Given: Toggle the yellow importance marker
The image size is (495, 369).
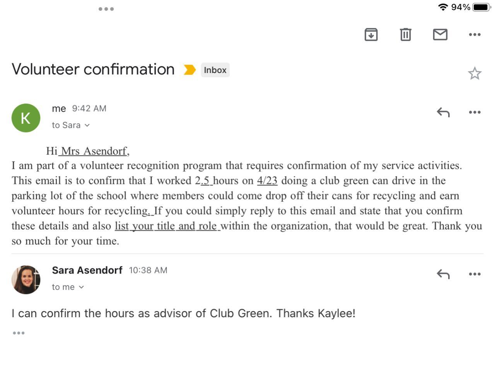Looking at the screenshot, I should [189, 70].
